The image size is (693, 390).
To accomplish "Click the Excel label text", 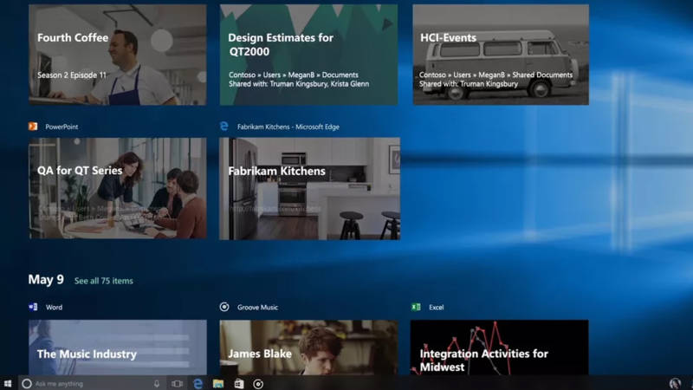I will tap(437, 308).
